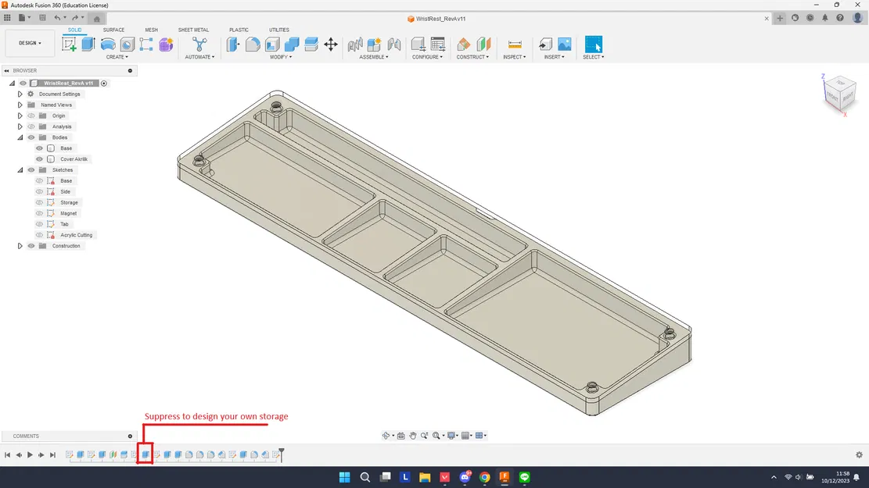Toggle visibility of the Cover Akrilik body
Viewport: 869px width, 488px height.
tap(38, 159)
